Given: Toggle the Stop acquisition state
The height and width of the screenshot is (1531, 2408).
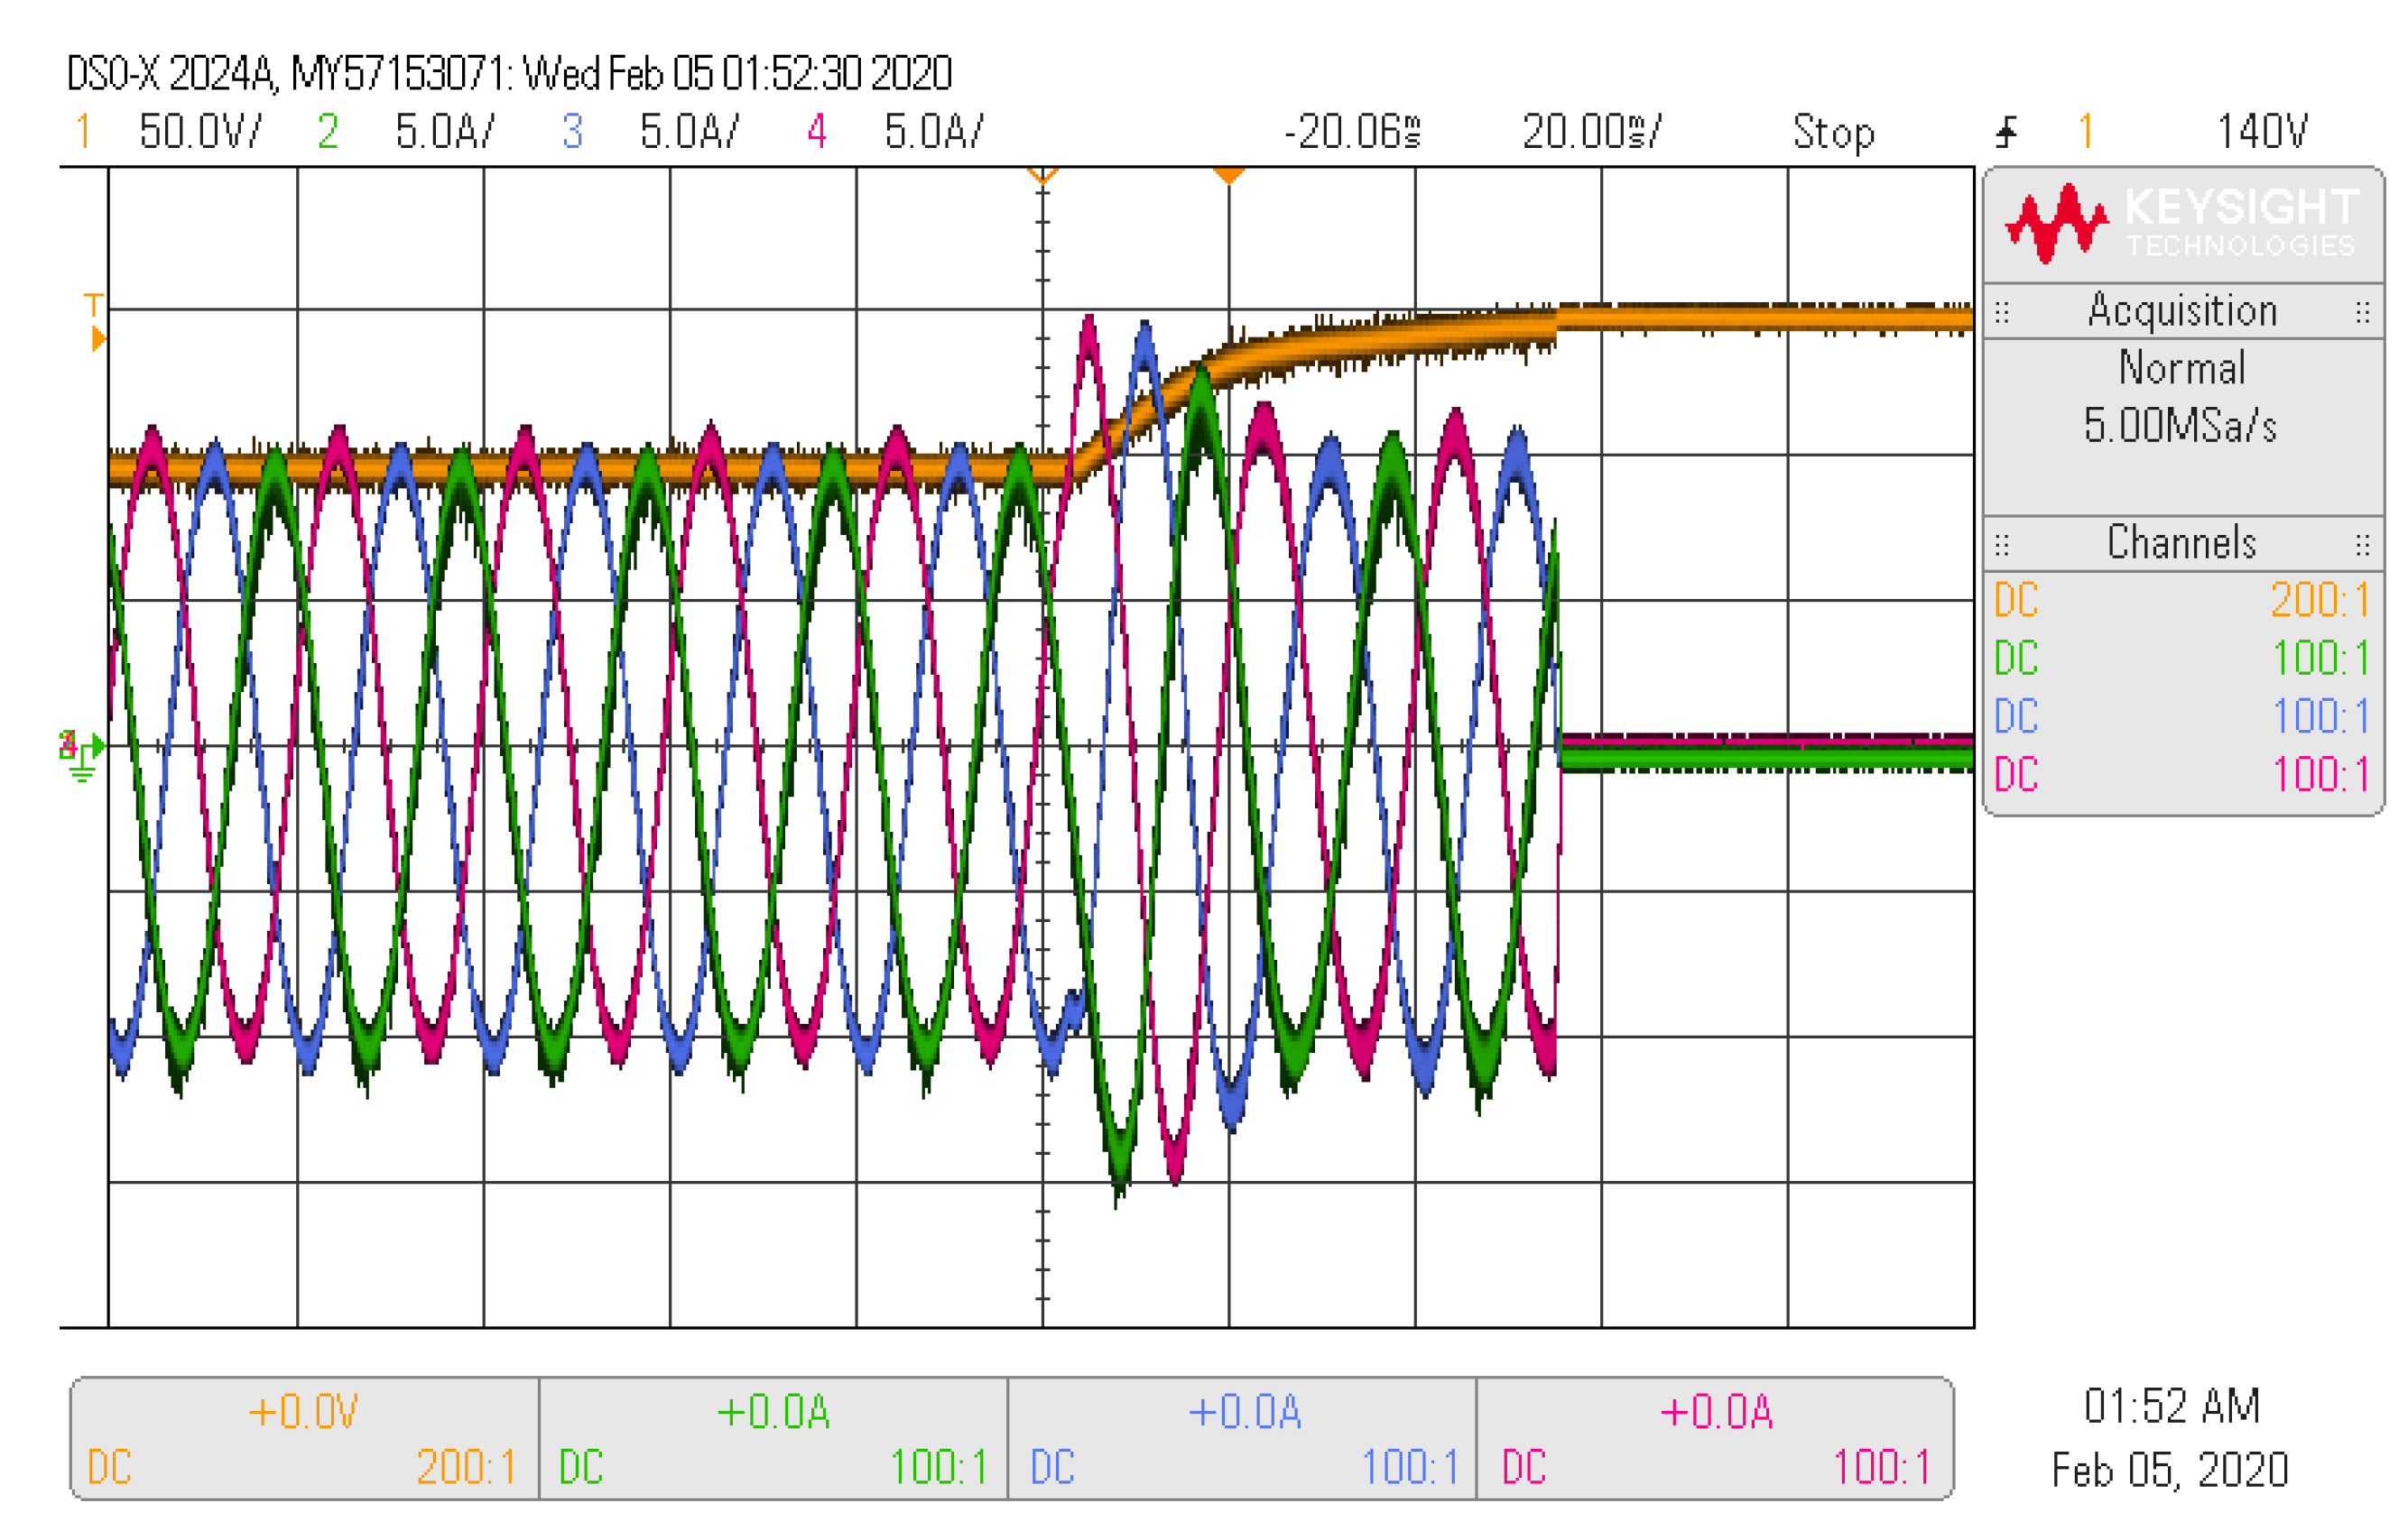Looking at the screenshot, I should click(x=1835, y=133).
